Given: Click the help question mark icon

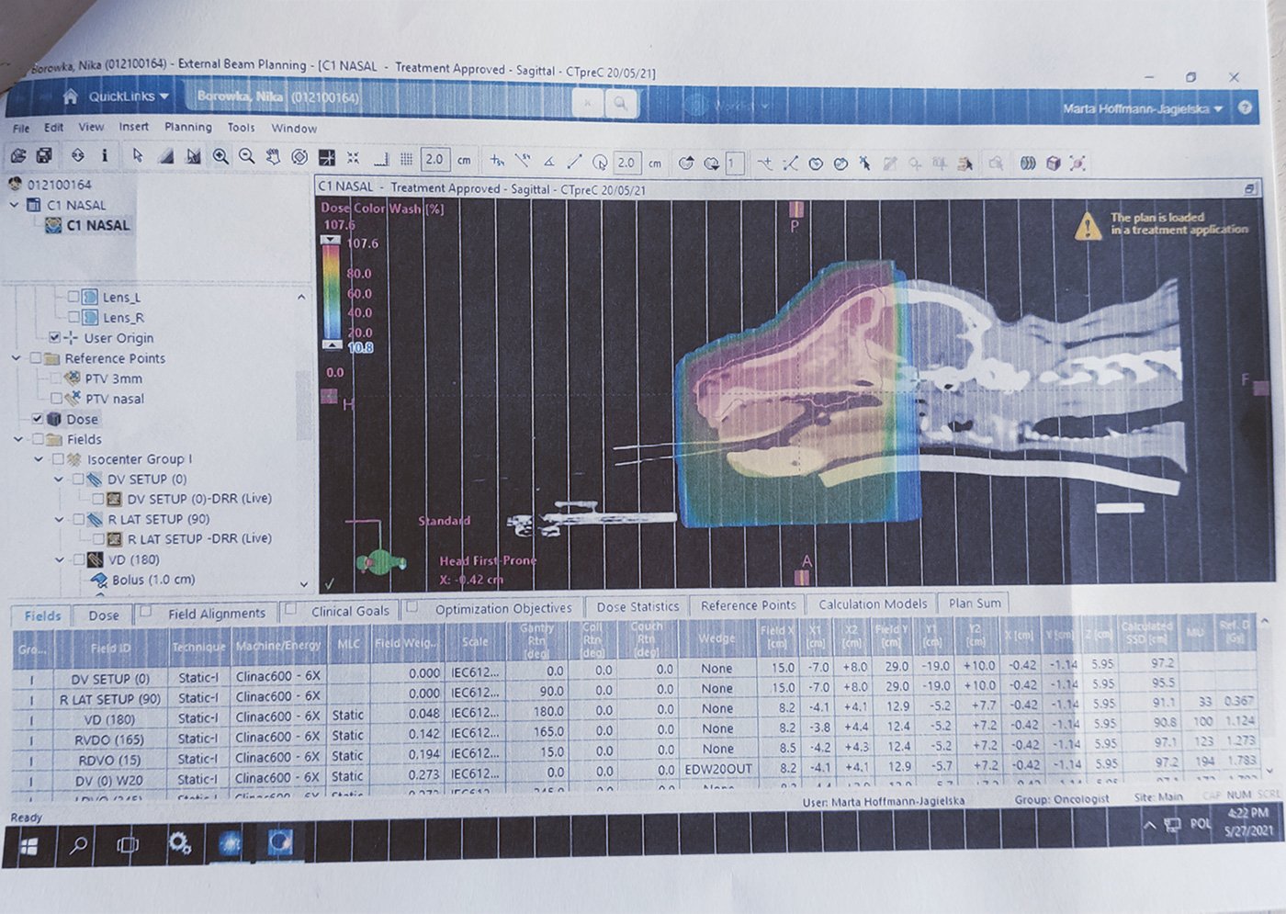Looking at the screenshot, I should pos(1245,107).
